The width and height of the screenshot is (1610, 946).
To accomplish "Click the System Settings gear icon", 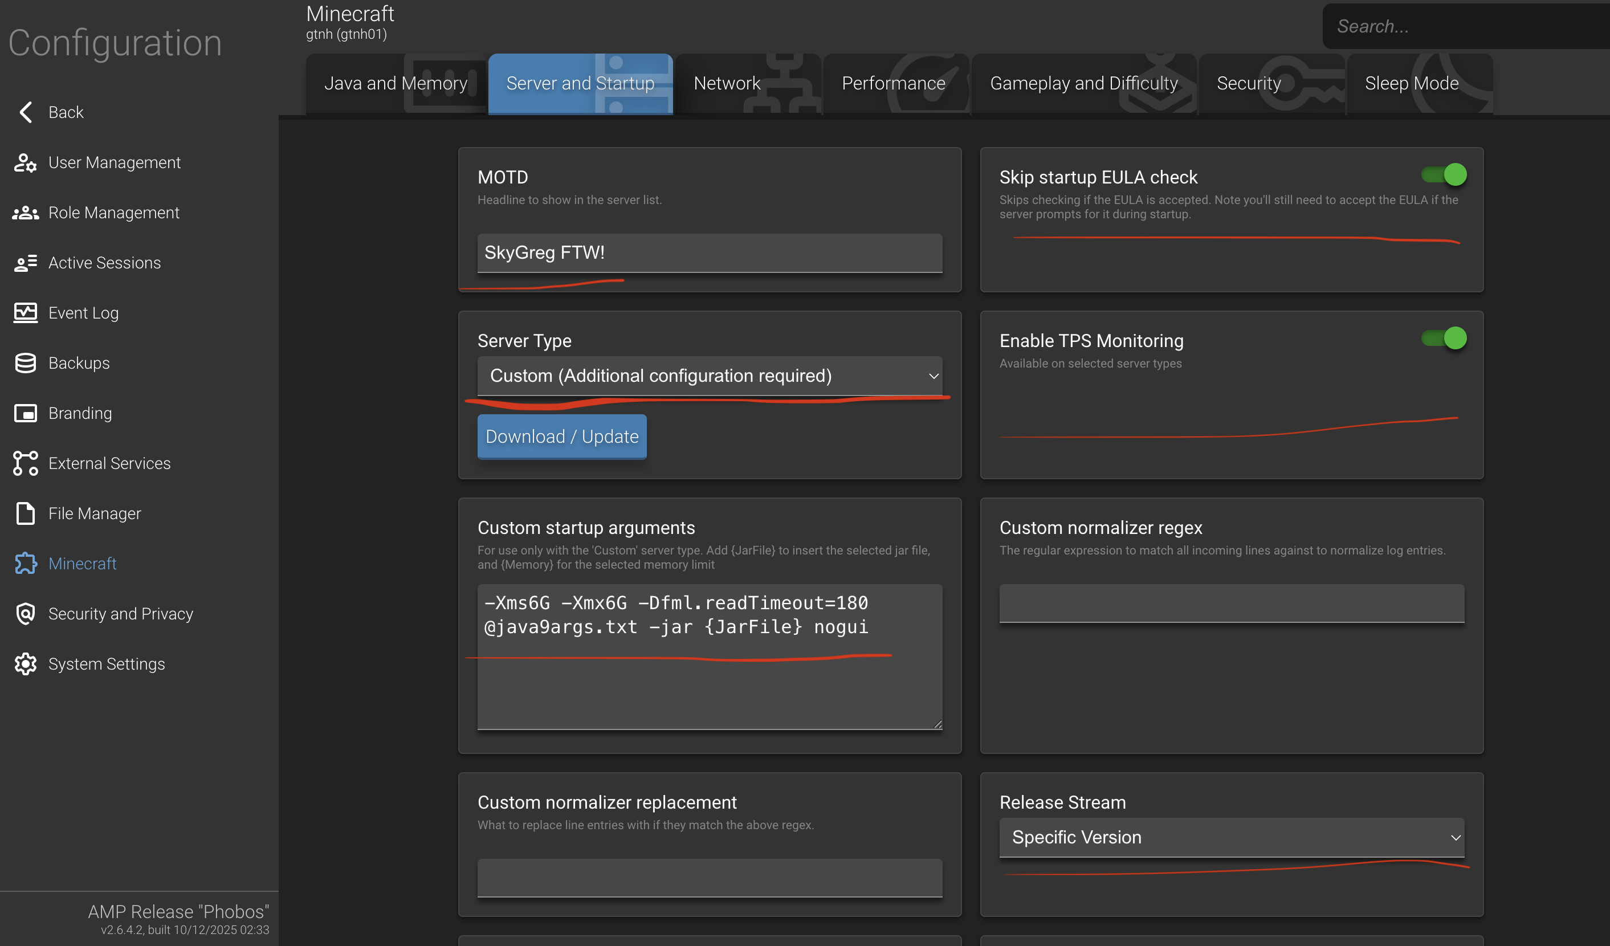I will [26, 664].
